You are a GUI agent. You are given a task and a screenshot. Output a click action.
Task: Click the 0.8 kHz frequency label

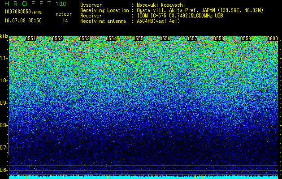point(4,125)
